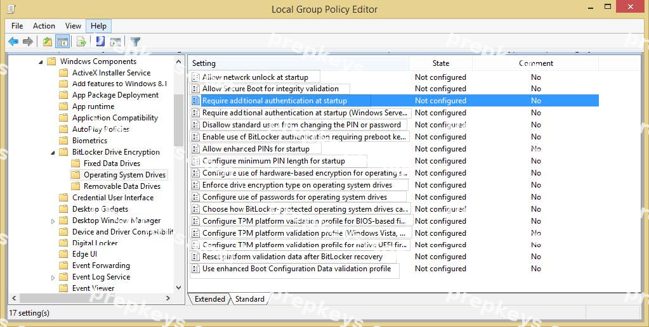Toggle the Show/Hide Console Tree icon
649x327 pixels.
[63, 41]
